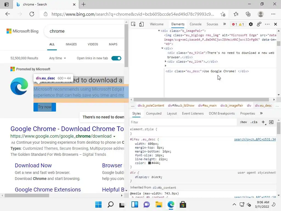Open the Download Now link
Viewport: 281px width, 211px height.
coord(33,165)
